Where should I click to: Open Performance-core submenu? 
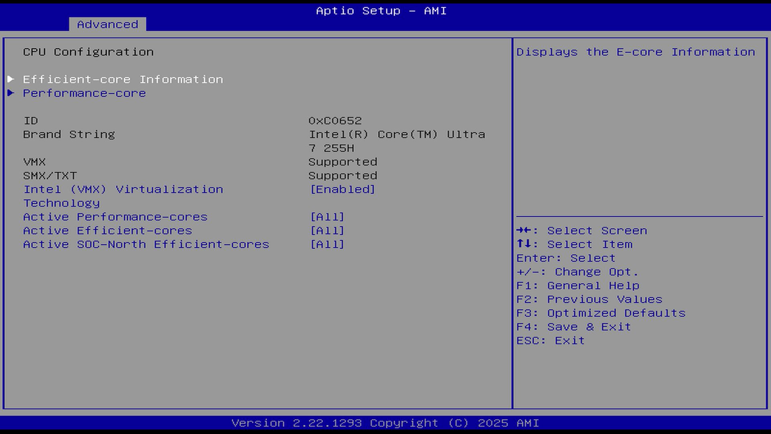click(x=84, y=93)
